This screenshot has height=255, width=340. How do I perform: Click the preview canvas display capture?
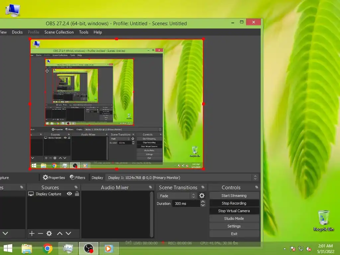117,104
